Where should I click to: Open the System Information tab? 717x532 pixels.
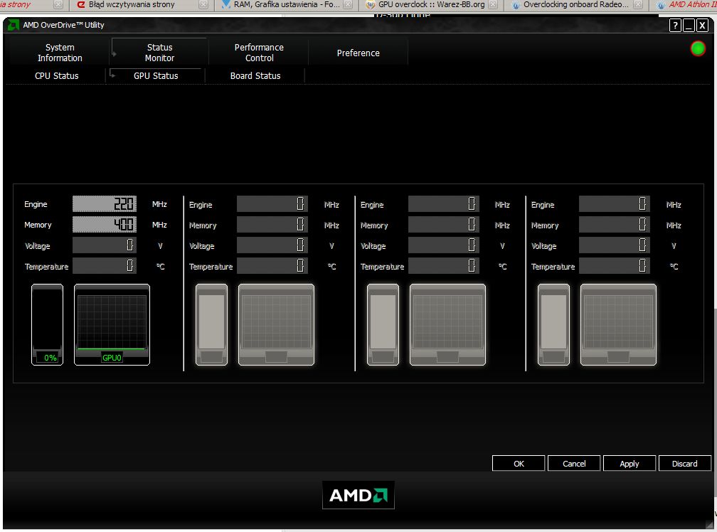pyautogui.click(x=60, y=53)
